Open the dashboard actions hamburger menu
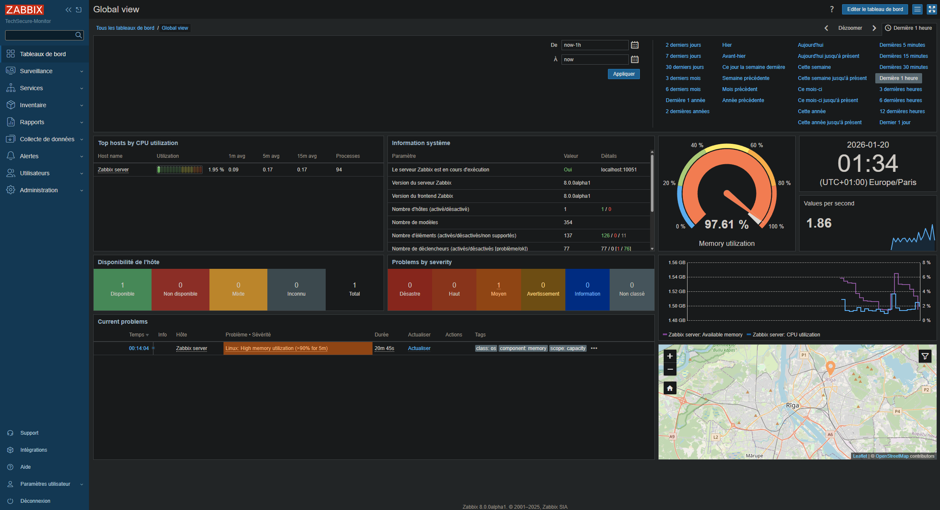This screenshot has height=510, width=940. tap(917, 9)
